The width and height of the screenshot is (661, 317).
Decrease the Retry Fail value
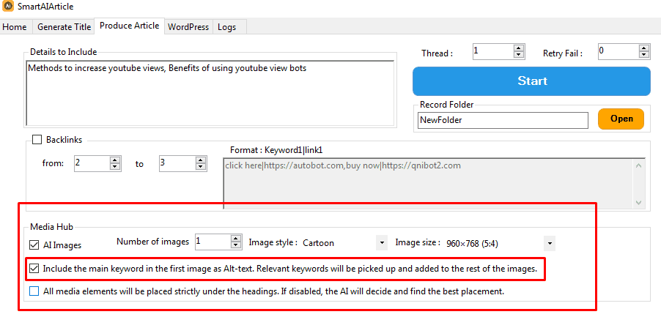[643, 55]
